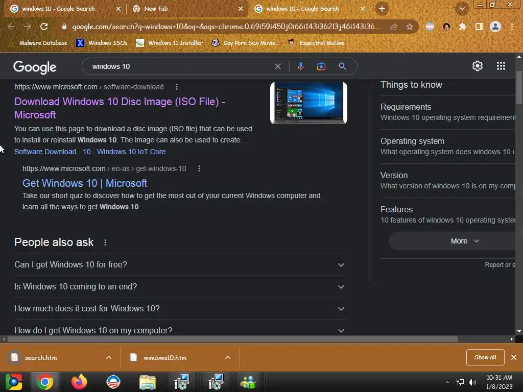The image size is (523, 392).
Task: Open Windows ISOs bookmark
Action: pos(102,43)
